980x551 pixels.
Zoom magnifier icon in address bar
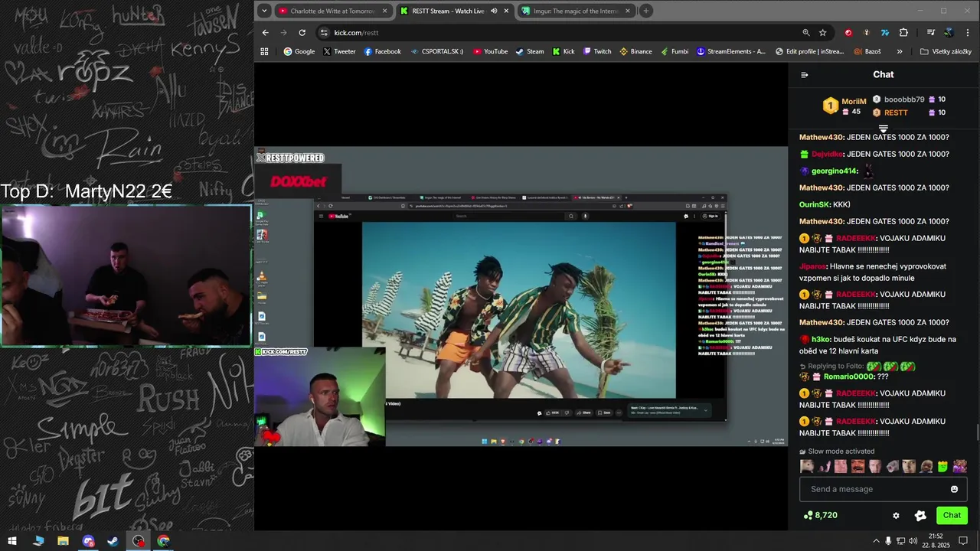tap(805, 33)
